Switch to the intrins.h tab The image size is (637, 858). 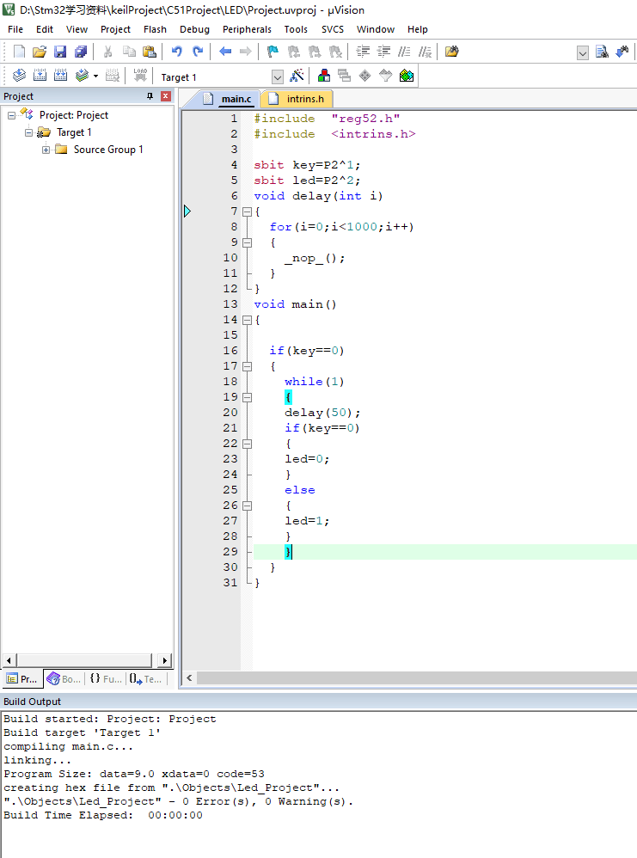(298, 99)
